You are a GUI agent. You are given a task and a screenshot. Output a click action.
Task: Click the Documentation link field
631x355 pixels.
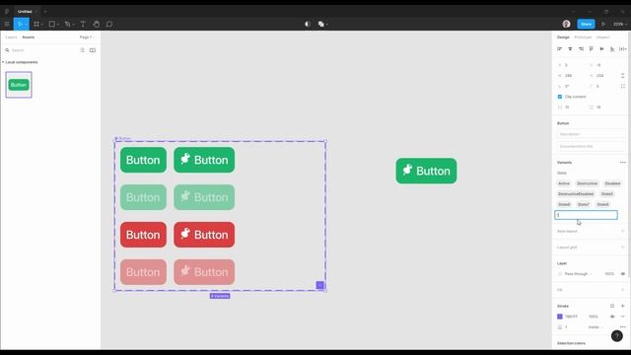pos(591,146)
